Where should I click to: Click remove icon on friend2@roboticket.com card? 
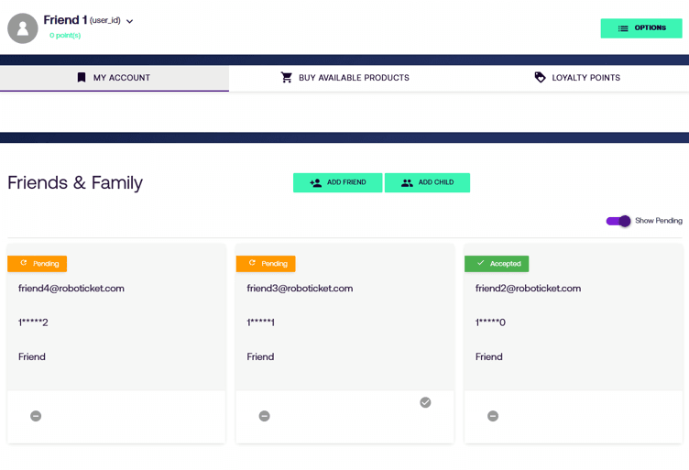tap(492, 416)
